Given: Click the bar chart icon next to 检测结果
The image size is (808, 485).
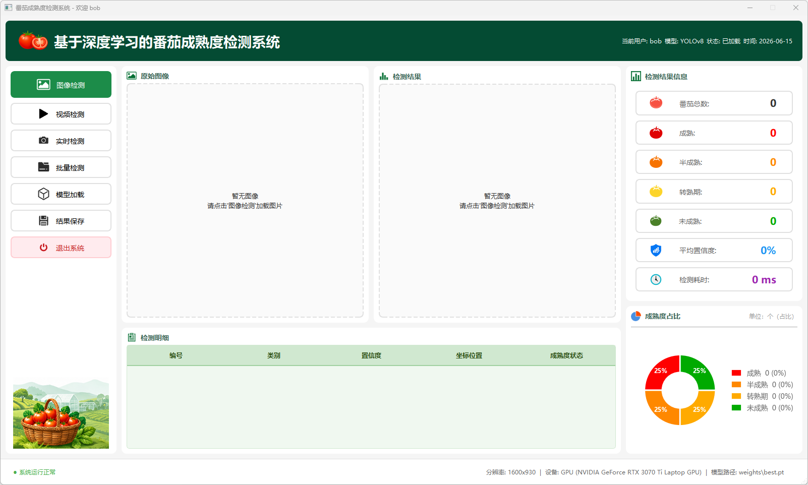Looking at the screenshot, I should click(x=384, y=76).
